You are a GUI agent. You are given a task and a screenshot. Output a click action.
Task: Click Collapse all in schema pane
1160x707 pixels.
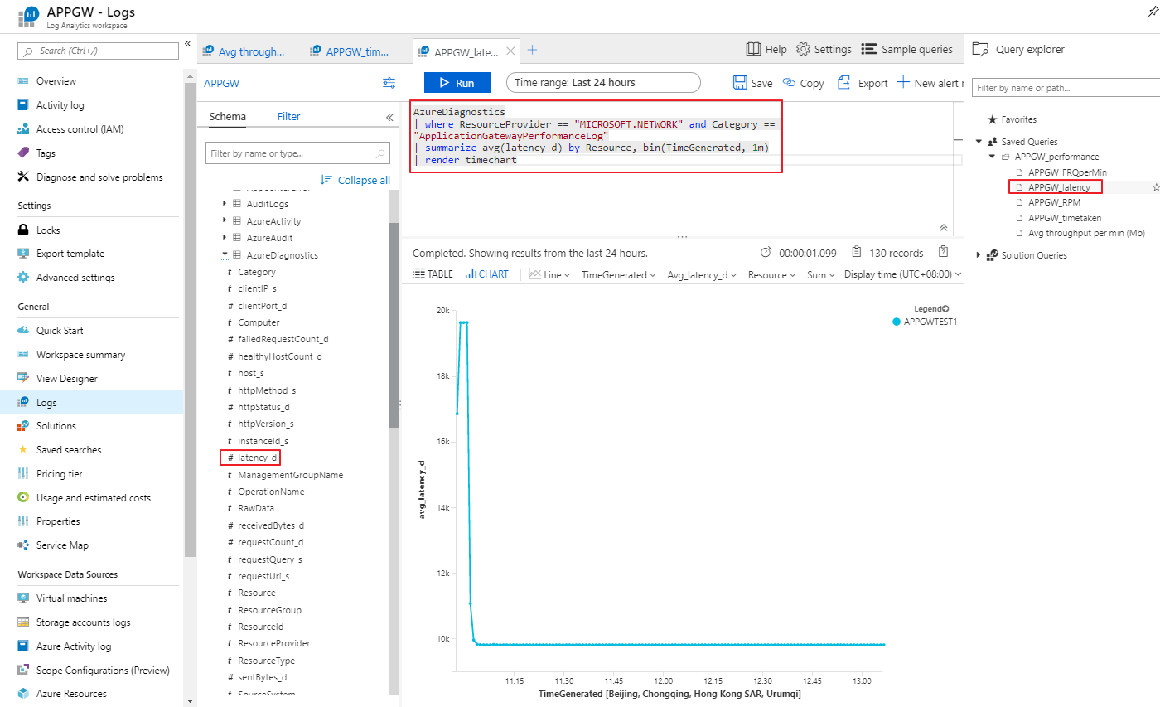pyautogui.click(x=355, y=180)
